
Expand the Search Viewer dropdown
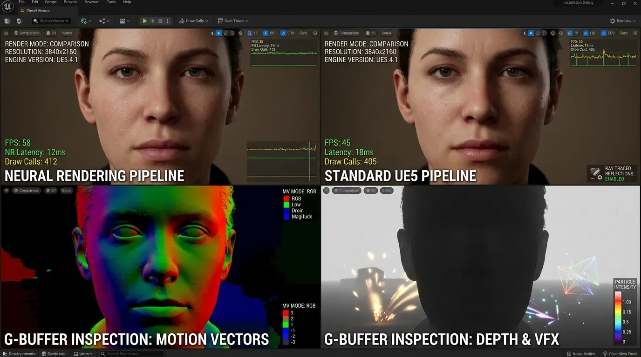pos(51,21)
